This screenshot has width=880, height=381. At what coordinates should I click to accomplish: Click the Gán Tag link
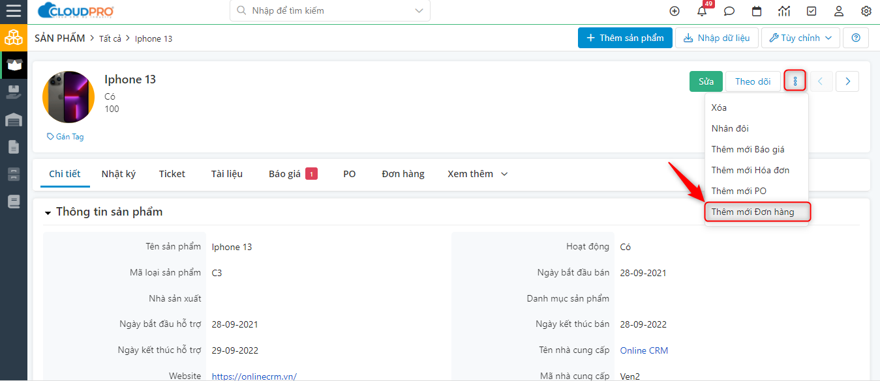click(65, 137)
